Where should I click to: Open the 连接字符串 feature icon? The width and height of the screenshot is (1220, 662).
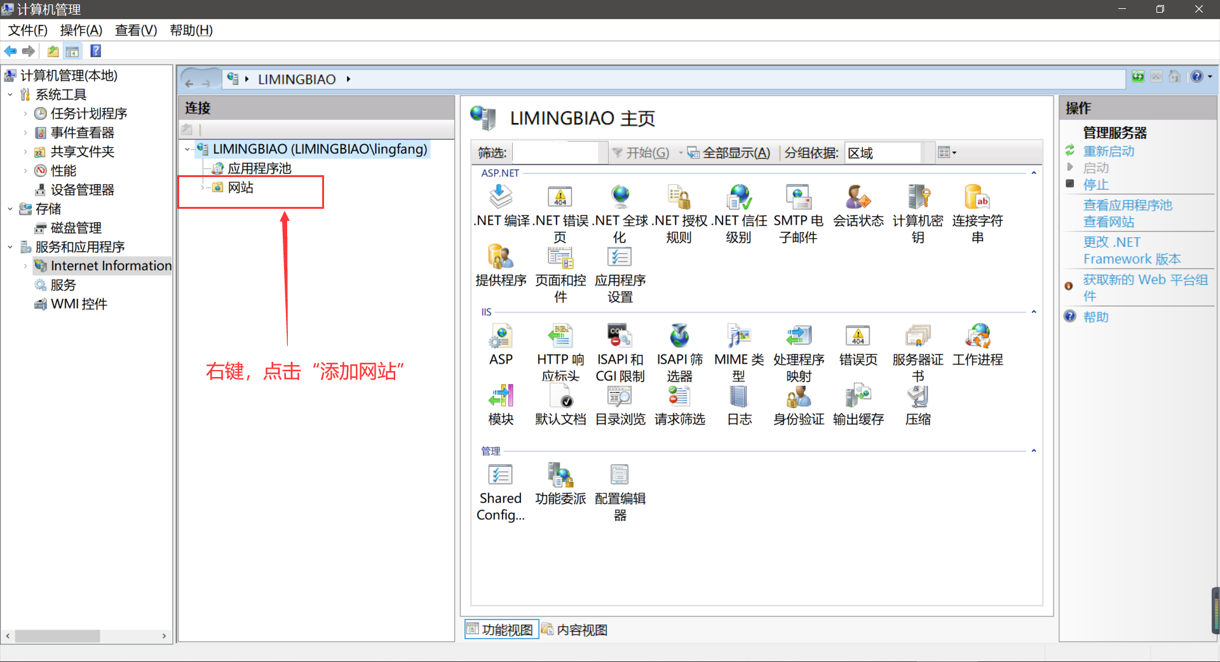(x=977, y=197)
